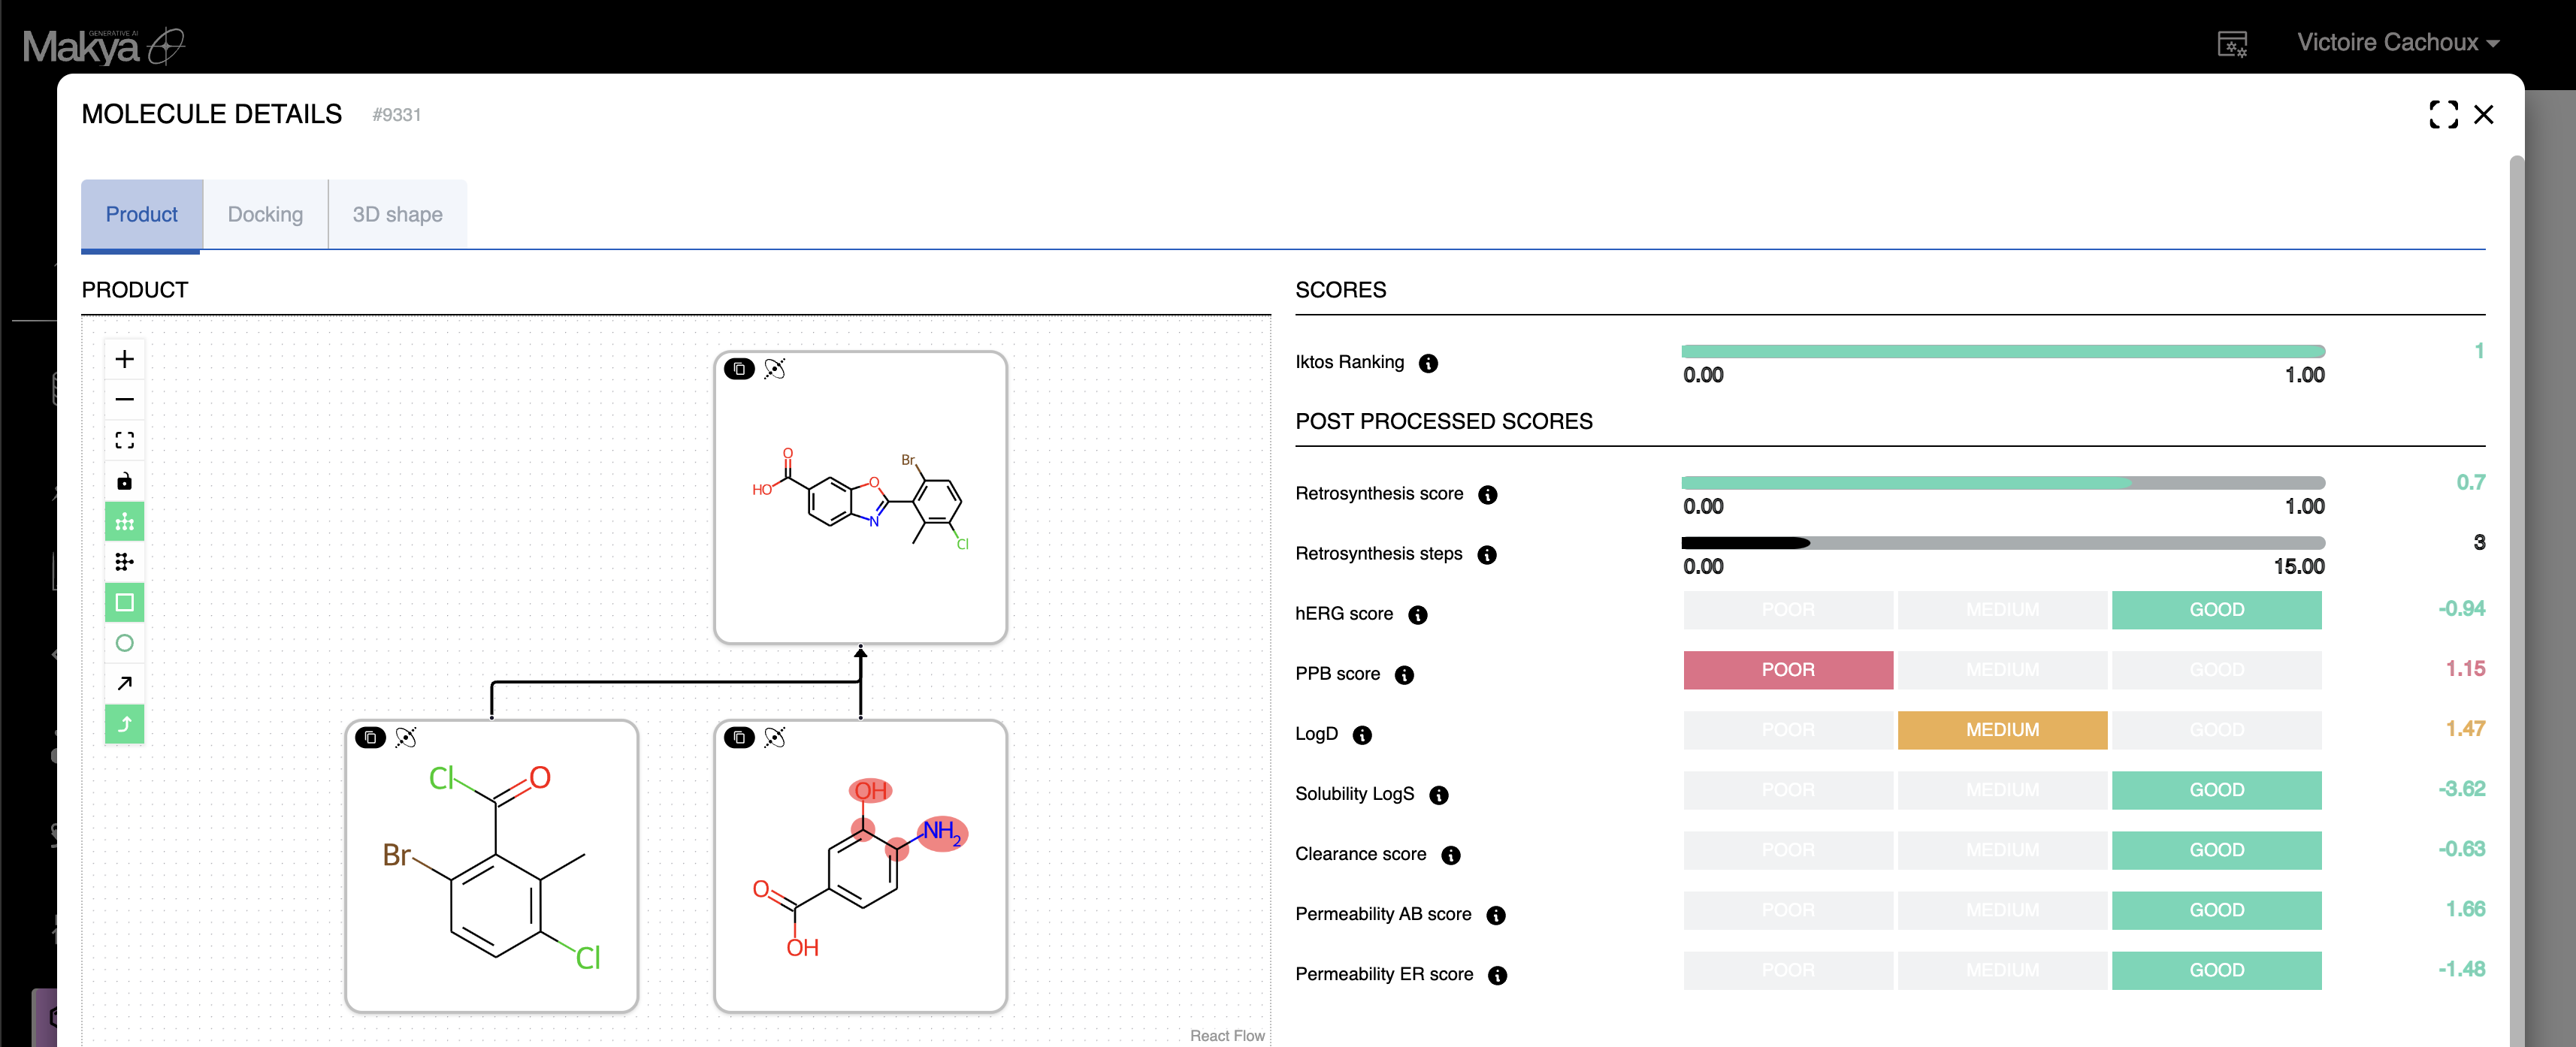Switch to the Docking tab
The image size is (2576, 1047).
pyautogui.click(x=265, y=214)
